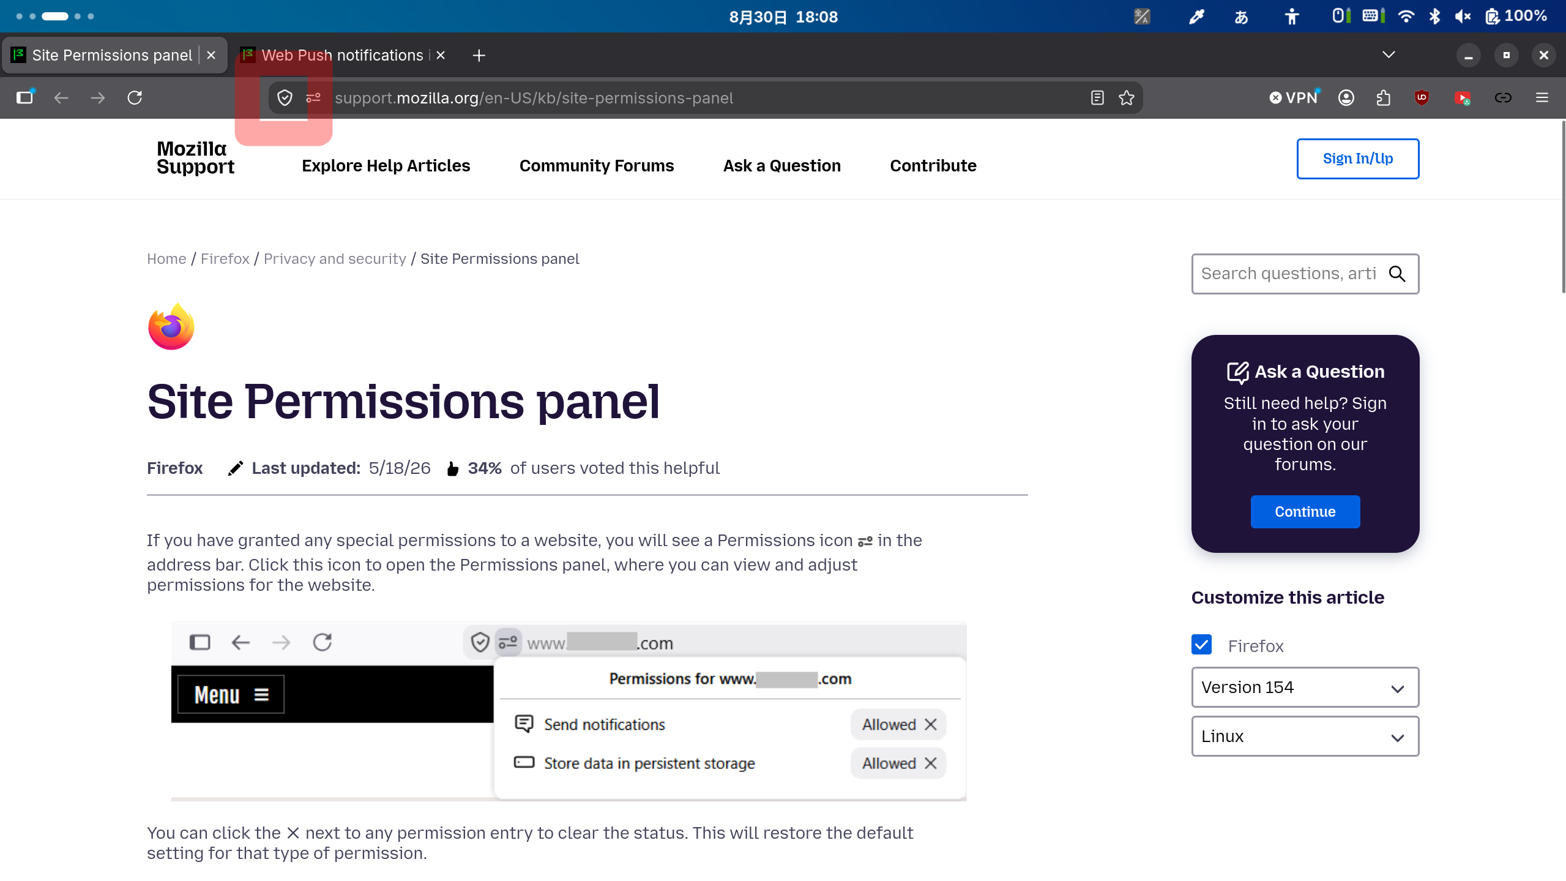The image size is (1566, 881).
Task: Click the permissions panel screenshot image
Action: (569, 711)
